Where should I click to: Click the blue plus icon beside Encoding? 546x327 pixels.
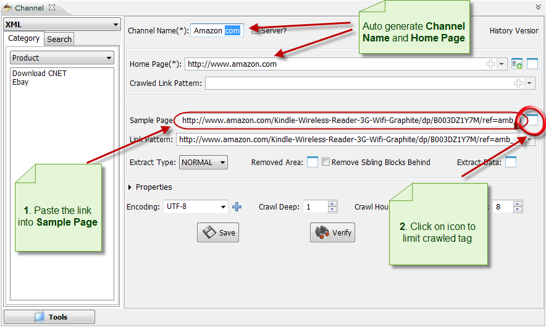point(237,207)
